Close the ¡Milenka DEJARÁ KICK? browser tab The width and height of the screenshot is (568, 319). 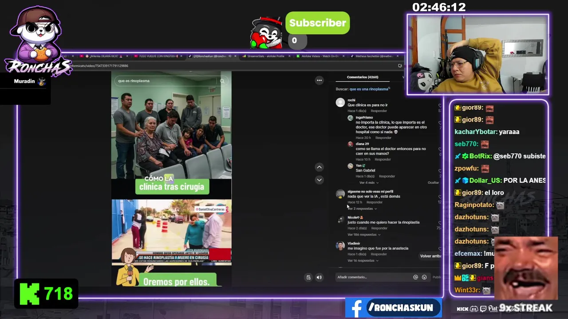pyautogui.click(x=127, y=56)
